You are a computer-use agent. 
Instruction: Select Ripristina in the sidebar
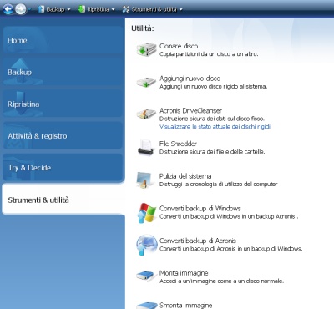point(63,104)
